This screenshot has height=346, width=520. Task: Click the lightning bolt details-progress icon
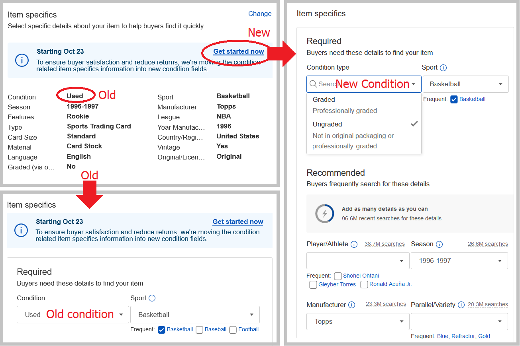(x=324, y=214)
